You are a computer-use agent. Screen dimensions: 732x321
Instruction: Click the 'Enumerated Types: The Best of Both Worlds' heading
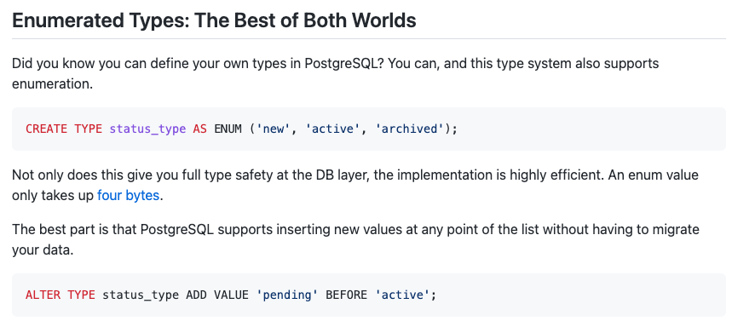pos(214,20)
